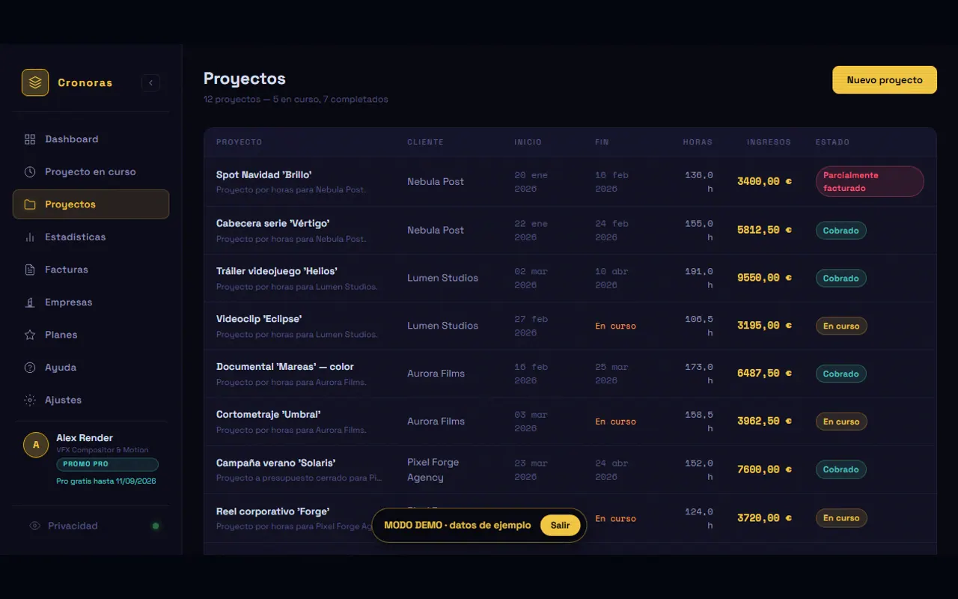The height and width of the screenshot is (599, 958).
Task: Click Salir to exit demo mode
Action: click(x=561, y=525)
